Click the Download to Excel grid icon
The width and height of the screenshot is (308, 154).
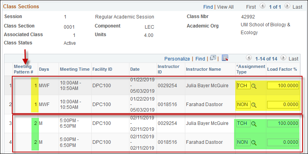pyautogui.click(x=225, y=58)
